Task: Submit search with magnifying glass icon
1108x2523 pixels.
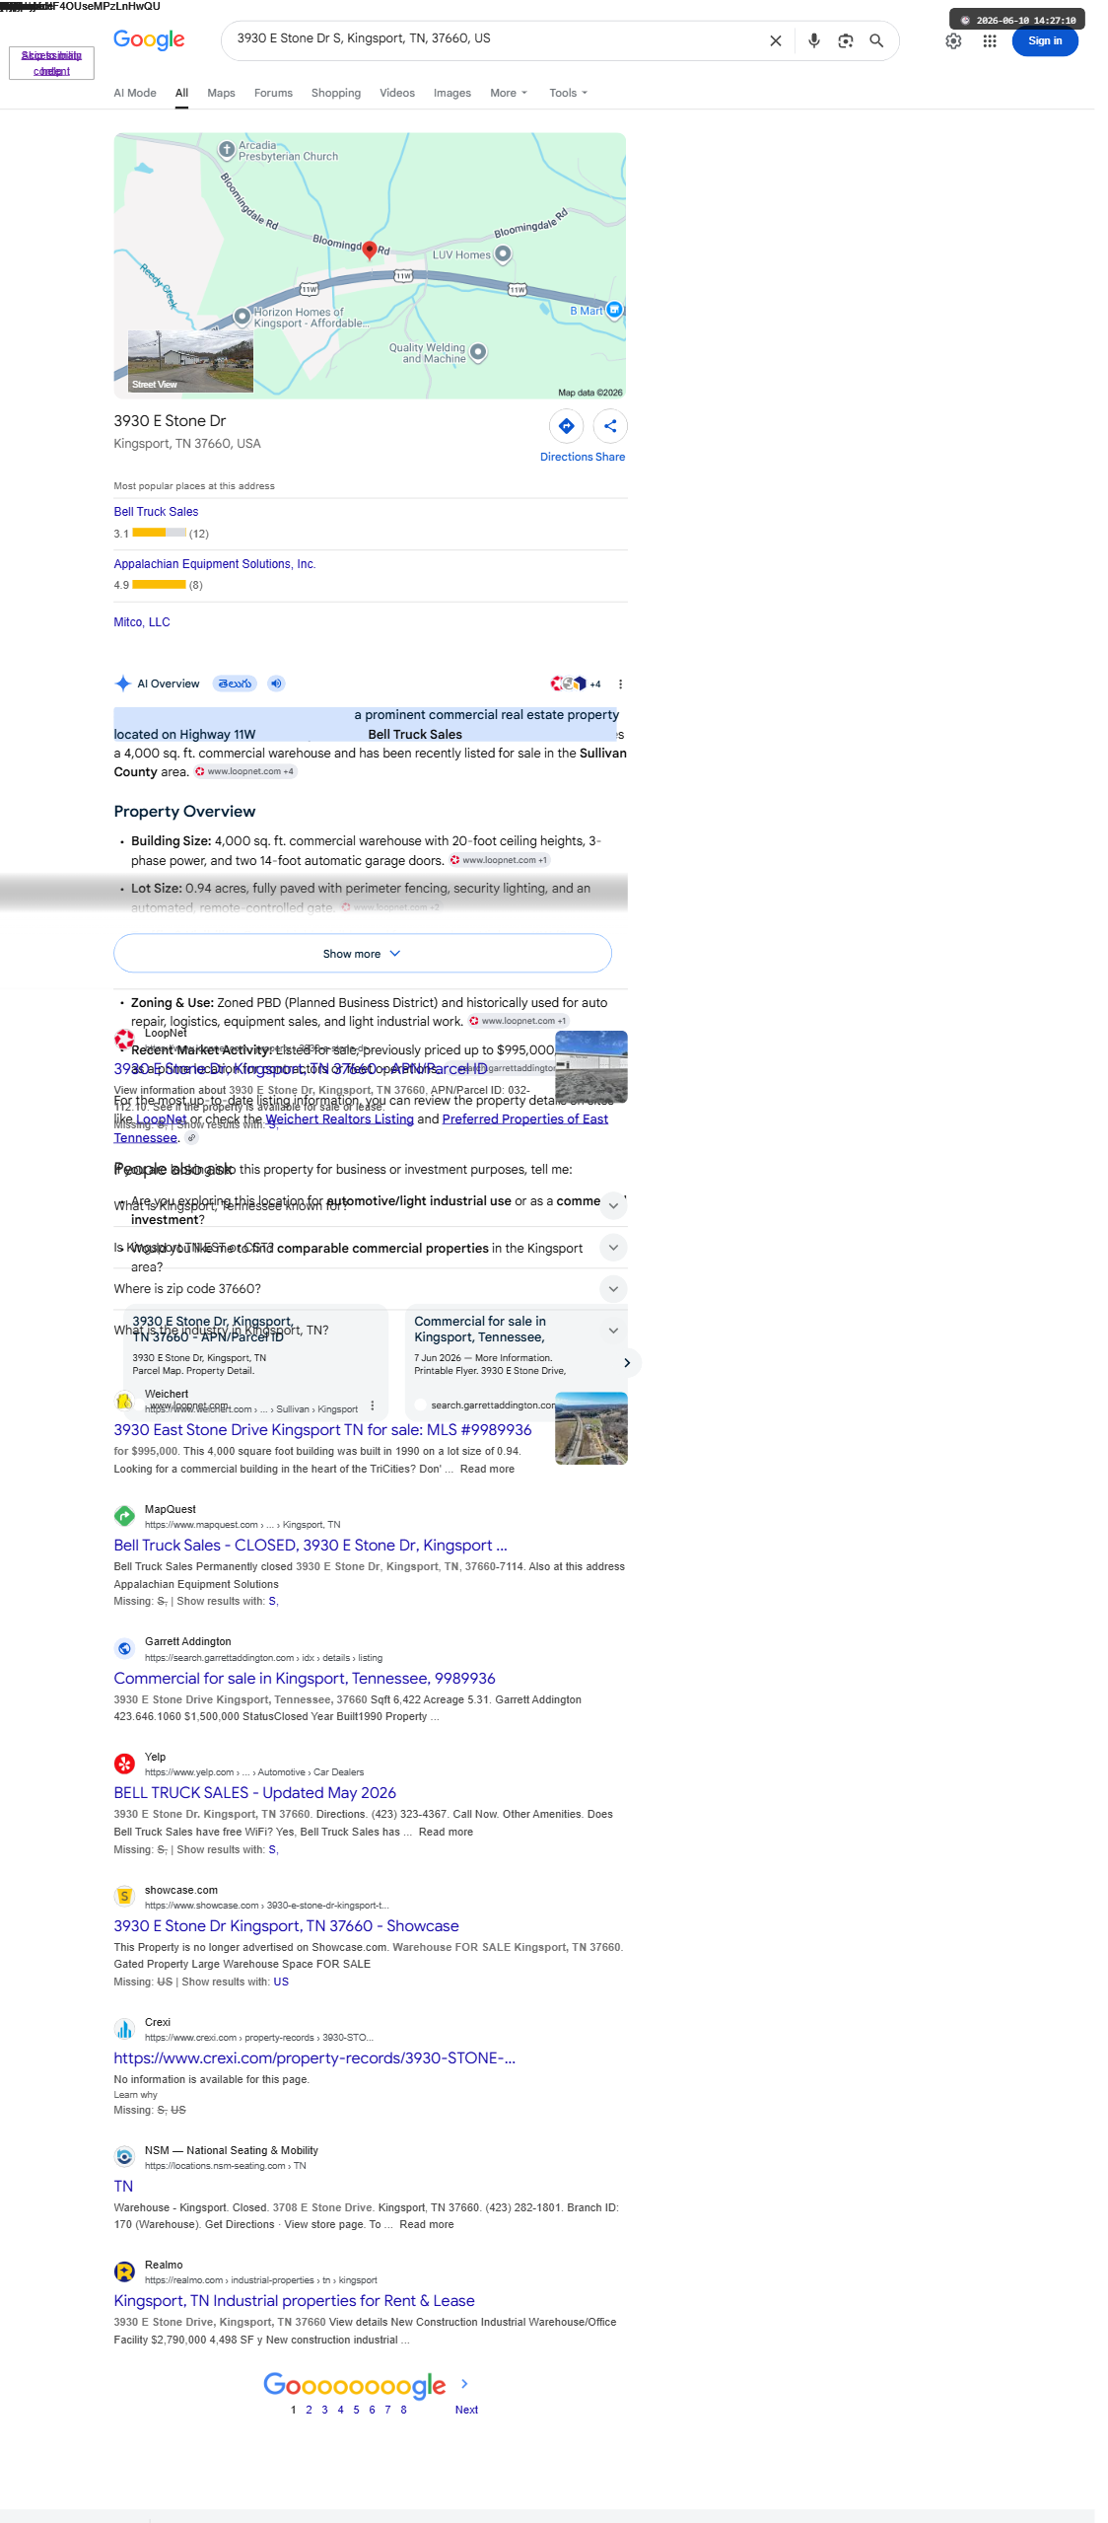Action: (x=876, y=41)
